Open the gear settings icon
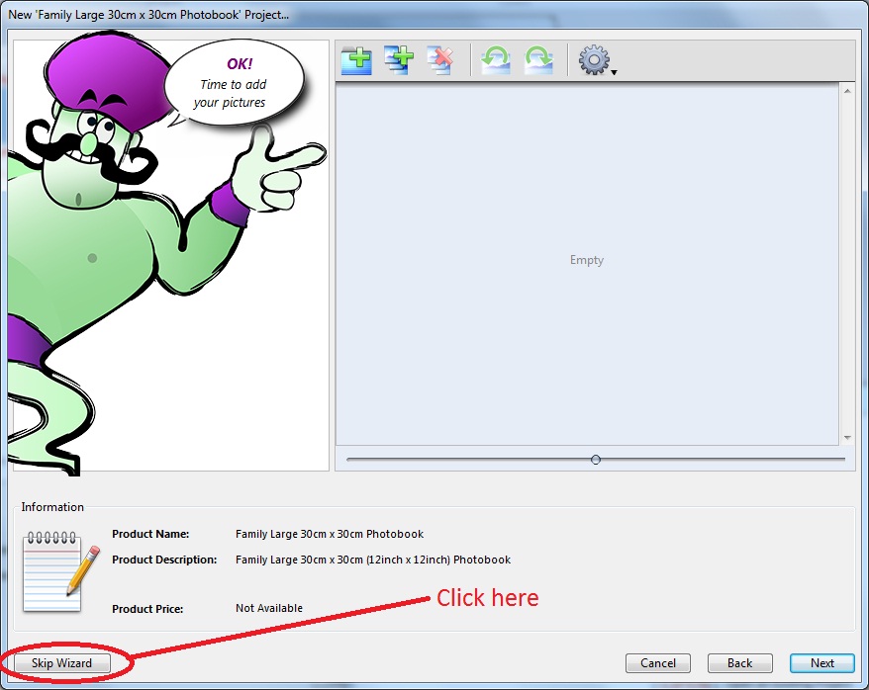Viewport: 869px width, 690px height. click(594, 59)
